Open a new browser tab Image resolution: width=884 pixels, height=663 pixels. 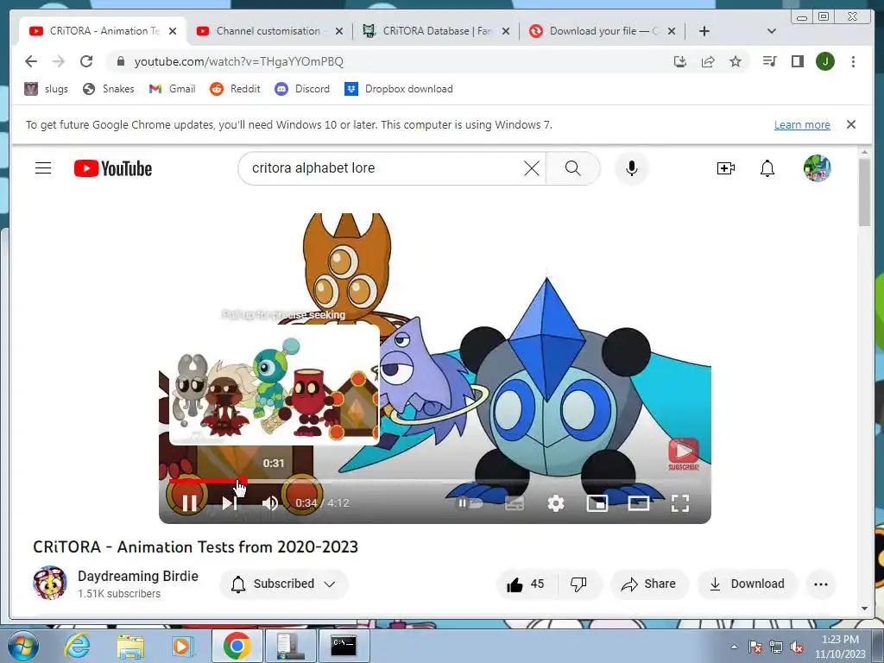coord(704,31)
